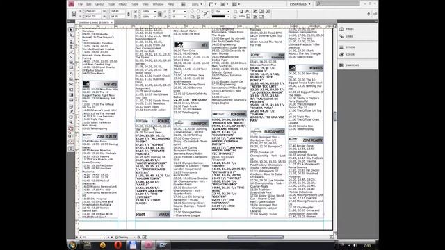Screen dimensions: 445x250
Task: Open the Arrange Documents dropdown
Action: click(x=236, y=4)
